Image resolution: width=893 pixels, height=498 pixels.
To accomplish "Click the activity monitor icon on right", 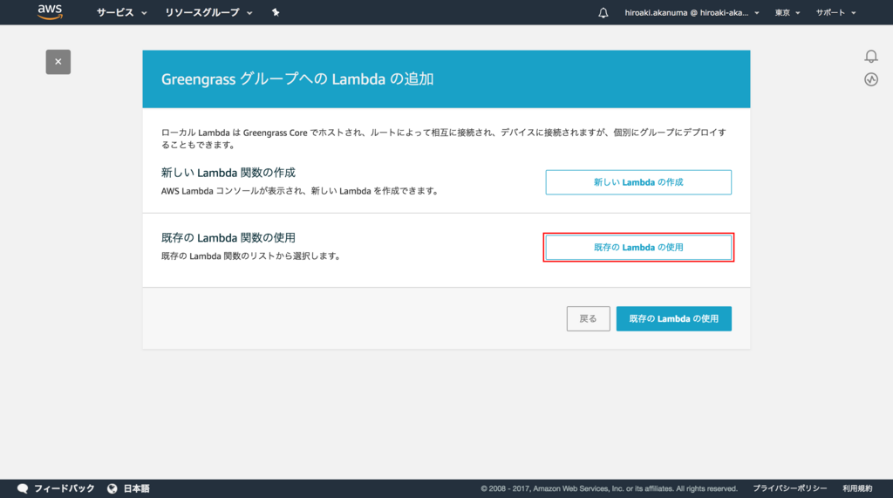I will [x=871, y=79].
